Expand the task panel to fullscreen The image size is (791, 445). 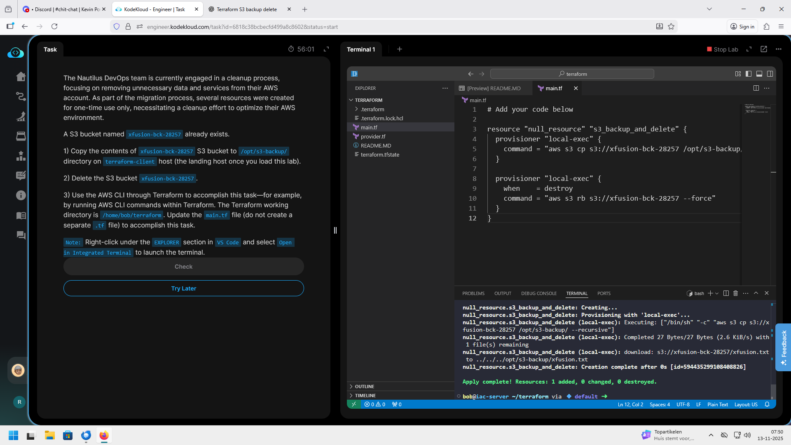[x=326, y=49]
